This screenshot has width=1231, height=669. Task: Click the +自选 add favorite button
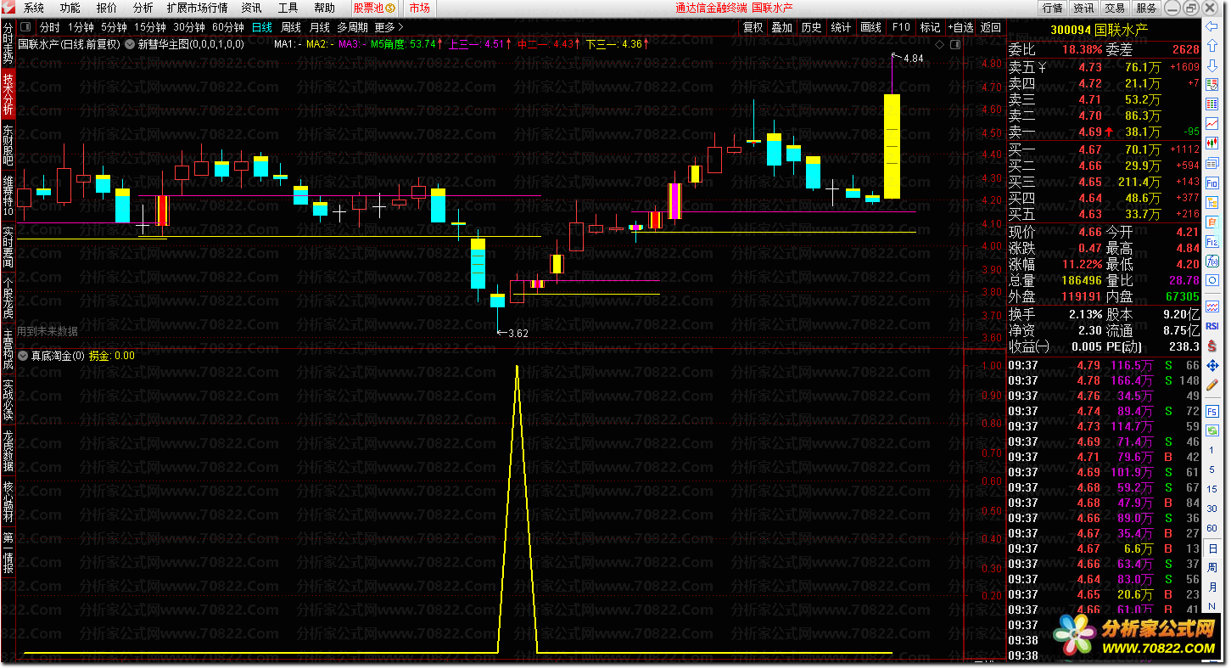click(960, 27)
